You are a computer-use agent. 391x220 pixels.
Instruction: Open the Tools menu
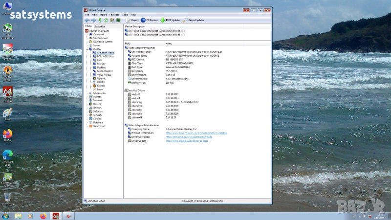pyautogui.click(x=125, y=15)
